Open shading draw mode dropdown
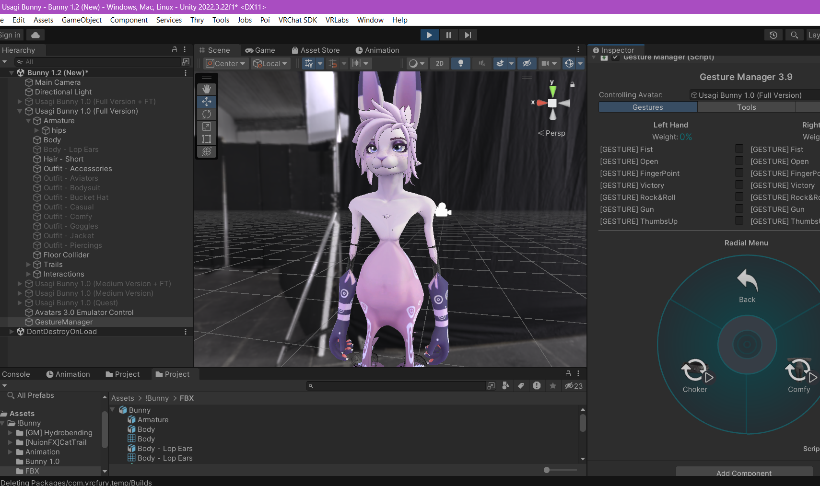 coord(416,63)
